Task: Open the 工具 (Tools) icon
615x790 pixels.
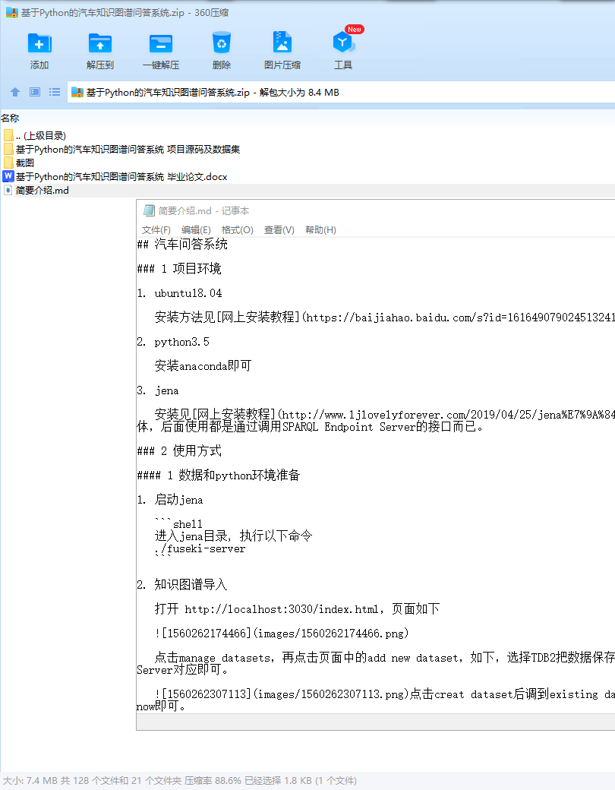Action: pos(343,43)
